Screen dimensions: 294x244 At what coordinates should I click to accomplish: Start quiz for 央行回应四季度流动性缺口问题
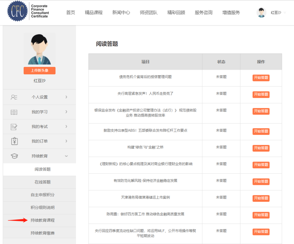[261, 232]
